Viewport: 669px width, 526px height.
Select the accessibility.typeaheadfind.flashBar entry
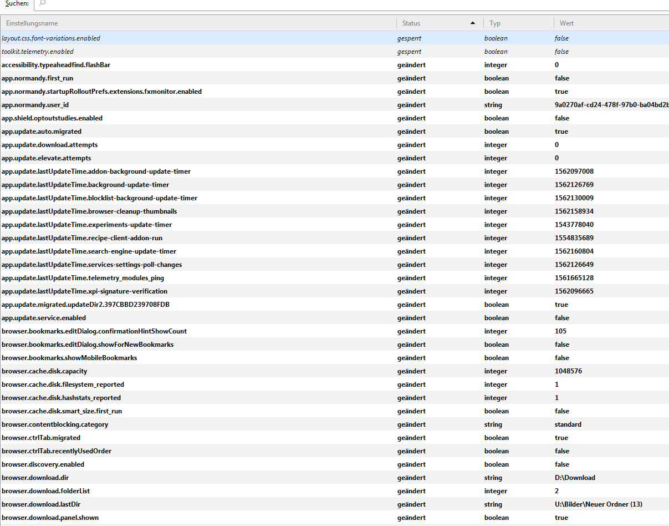(x=56, y=65)
